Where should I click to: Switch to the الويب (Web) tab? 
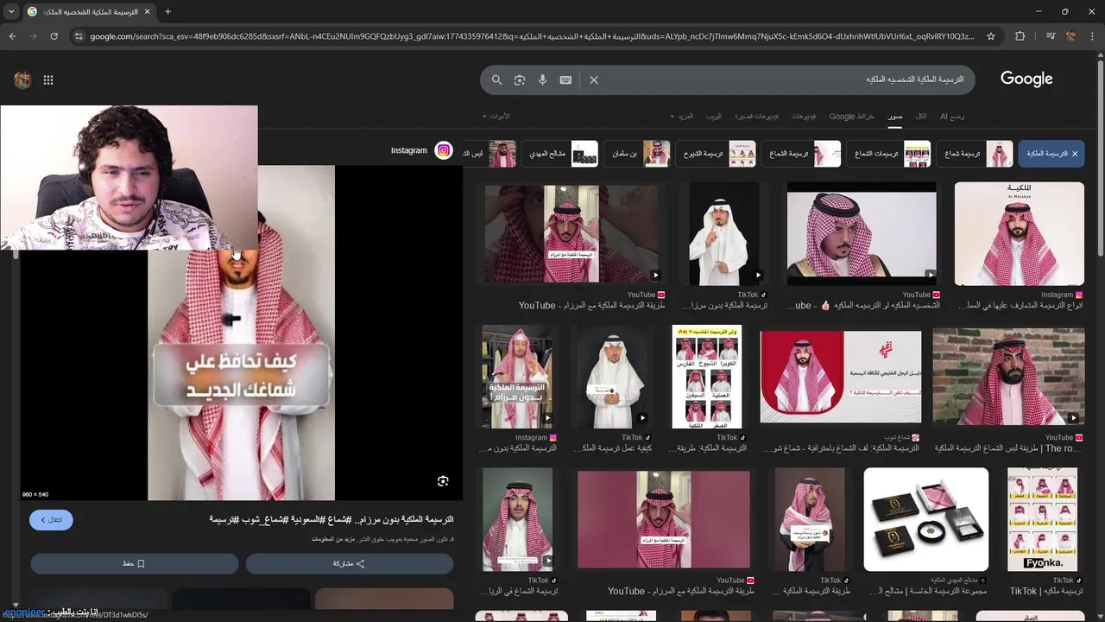click(714, 116)
